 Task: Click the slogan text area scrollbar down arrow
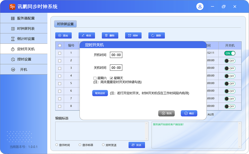click(x=147, y=139)
